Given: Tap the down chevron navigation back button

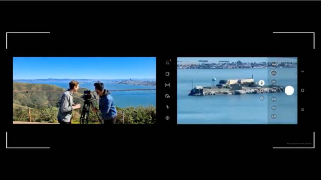Looking at the screenshot, I should [302, 72].
